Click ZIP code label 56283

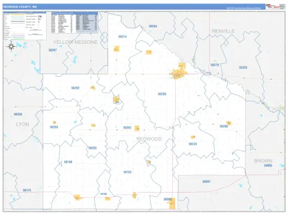coord(162,94)
